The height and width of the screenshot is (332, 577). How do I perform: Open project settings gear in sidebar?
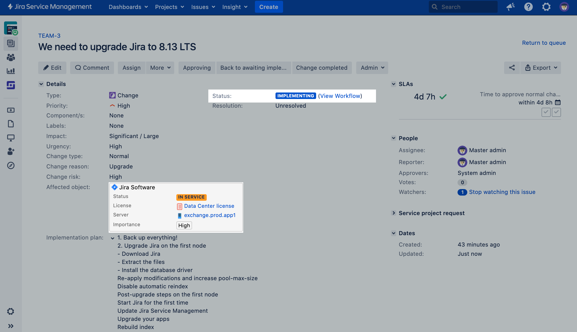(x=11, y=311)
